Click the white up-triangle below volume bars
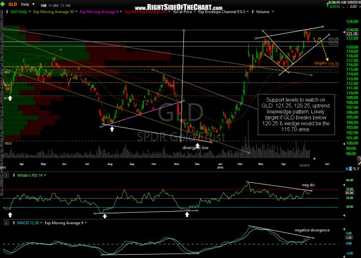The image size is (361, 258). click(x=314, y=159)
